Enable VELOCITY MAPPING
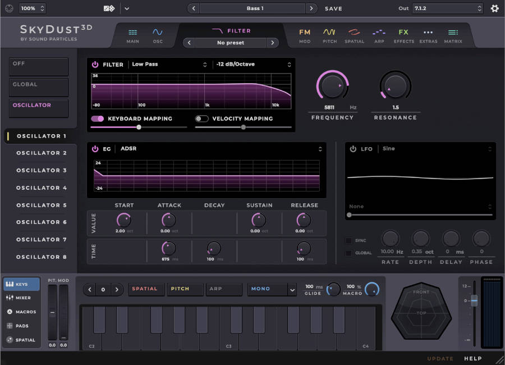This screenshot has height=365, width=505. coord(201,118)
